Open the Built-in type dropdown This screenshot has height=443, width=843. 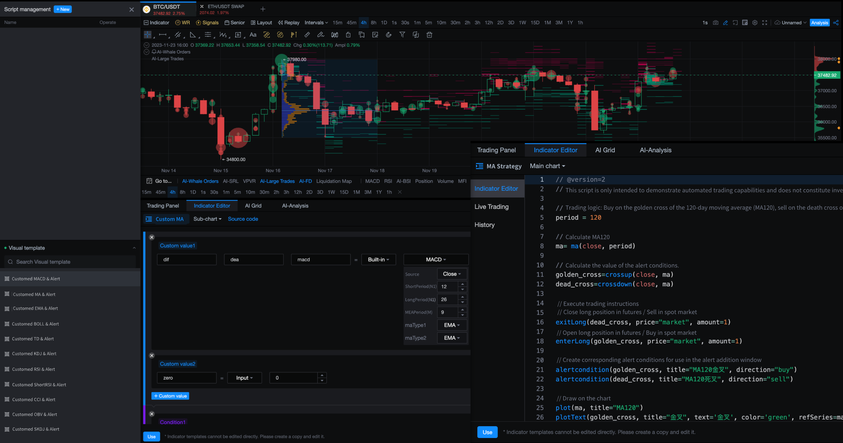pyautogui.click(x=378, y=259)
